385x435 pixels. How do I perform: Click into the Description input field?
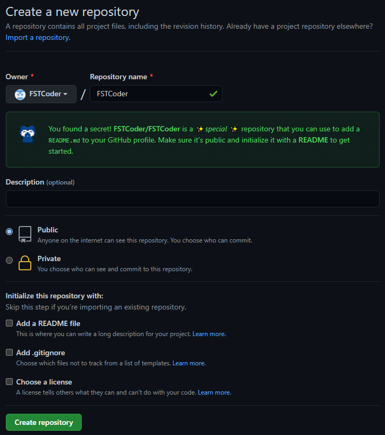coord(192,199)
